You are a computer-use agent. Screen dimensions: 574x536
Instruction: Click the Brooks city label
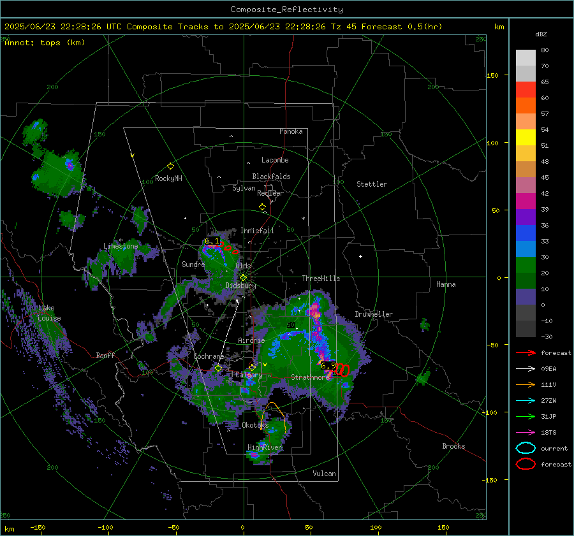click(453, 446)
